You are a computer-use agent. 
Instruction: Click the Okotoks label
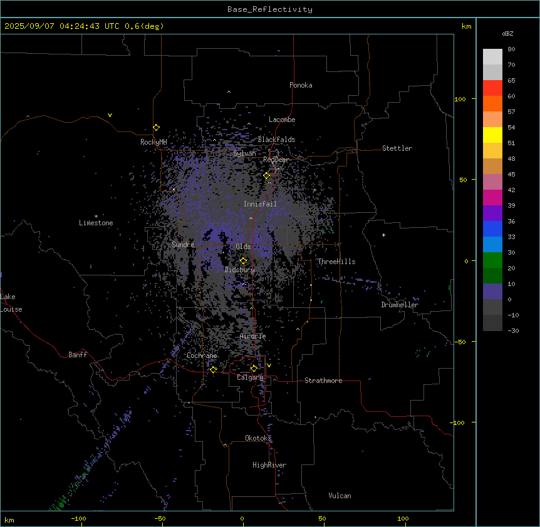click(258, 438)
